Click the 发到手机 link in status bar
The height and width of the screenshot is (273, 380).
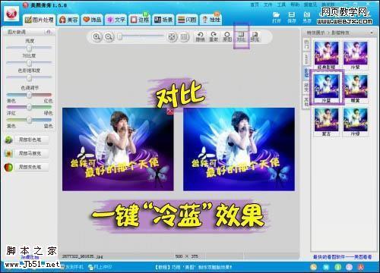pyautogui.click(x=72, y=267)
